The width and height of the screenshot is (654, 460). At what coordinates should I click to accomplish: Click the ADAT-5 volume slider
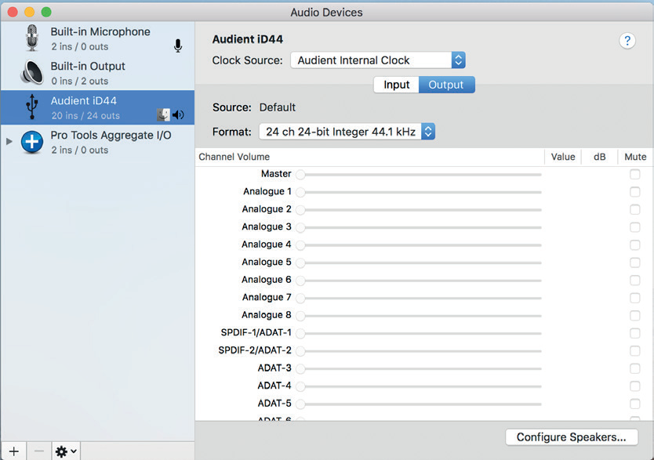point(418,404)
